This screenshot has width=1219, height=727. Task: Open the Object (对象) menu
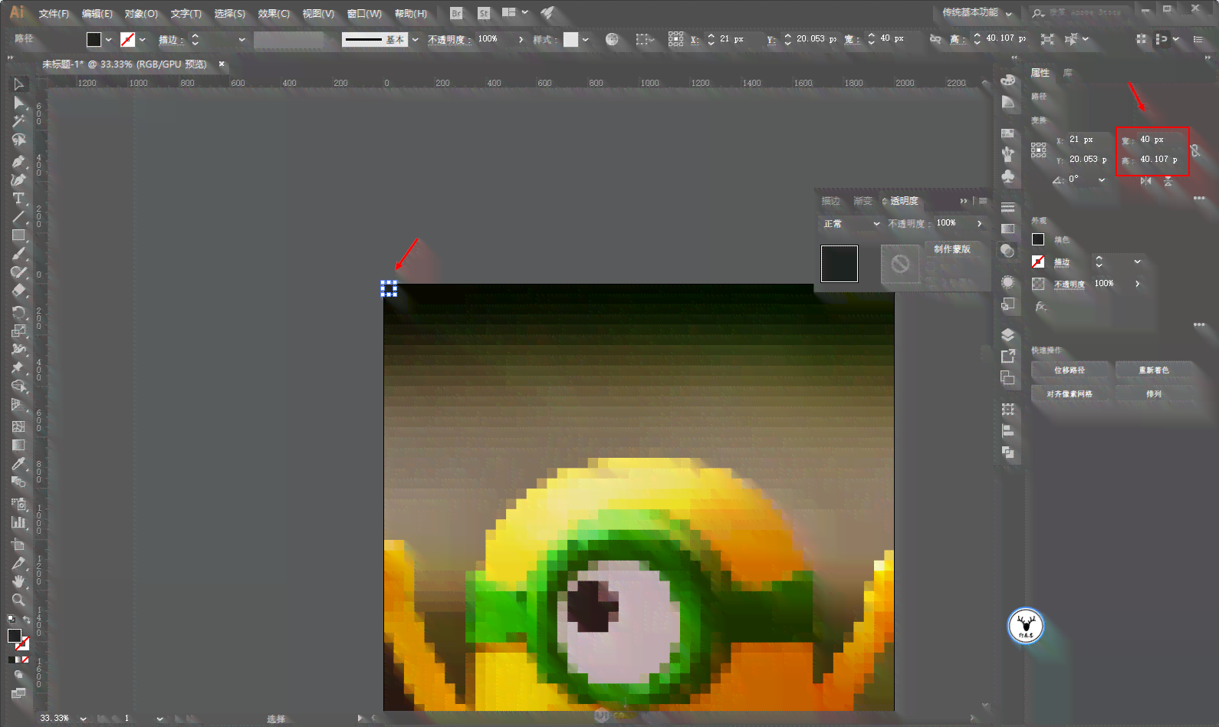tap(142, 14)
